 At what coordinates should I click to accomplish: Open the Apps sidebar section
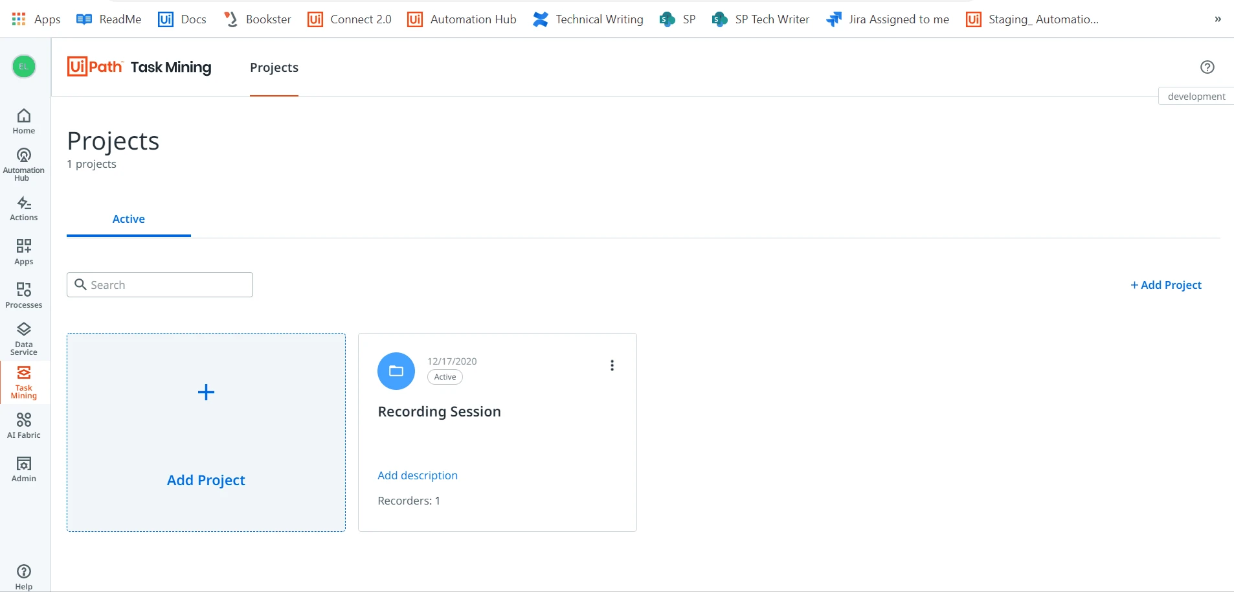[x=24, y=252]
